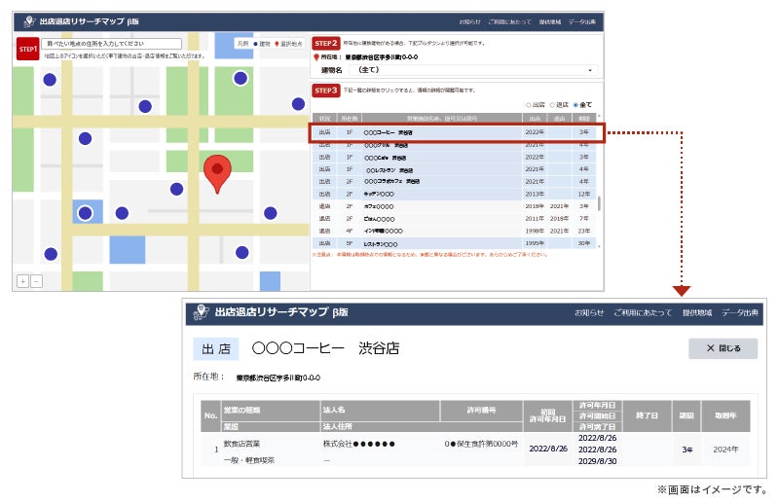Click the app logo in top header

tap(28, 20)
